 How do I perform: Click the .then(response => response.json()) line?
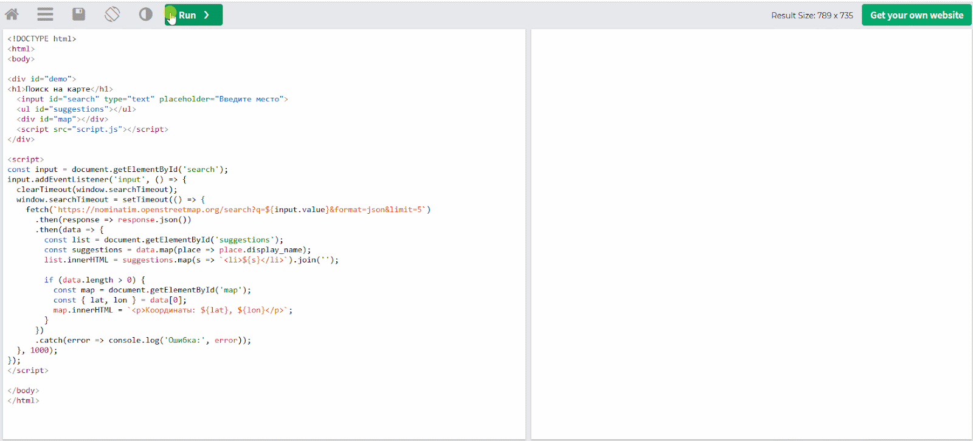[113, 220]
